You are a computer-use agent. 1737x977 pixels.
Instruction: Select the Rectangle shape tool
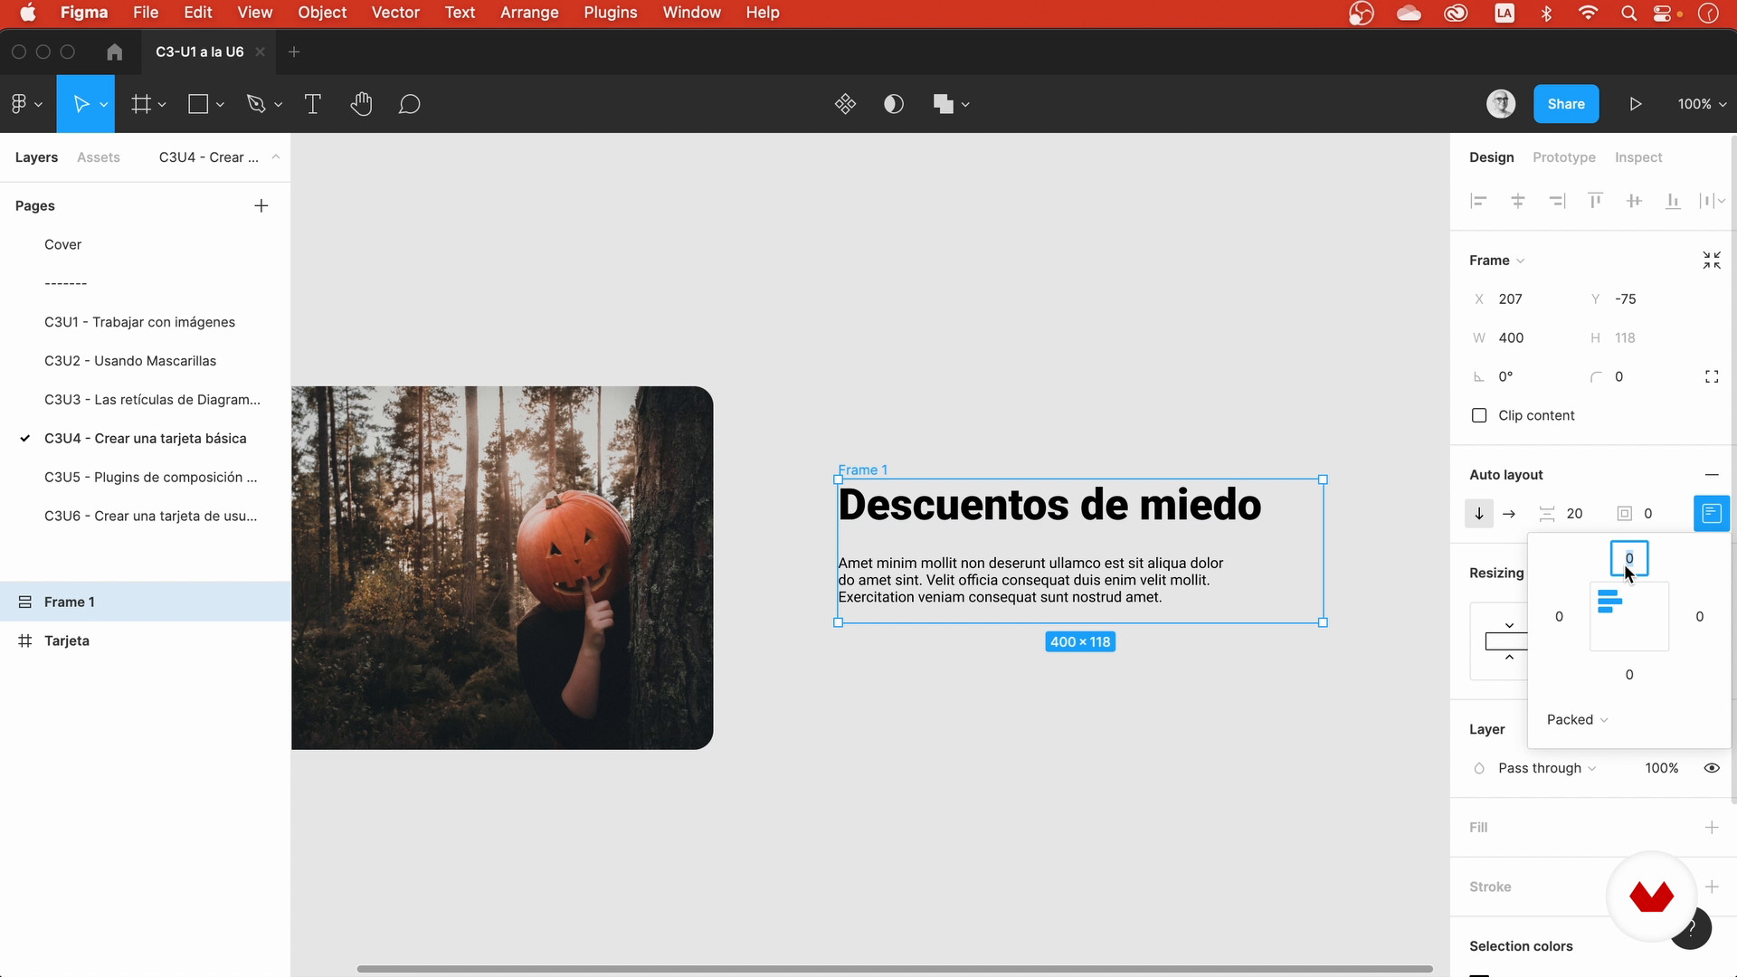[198, 104]
